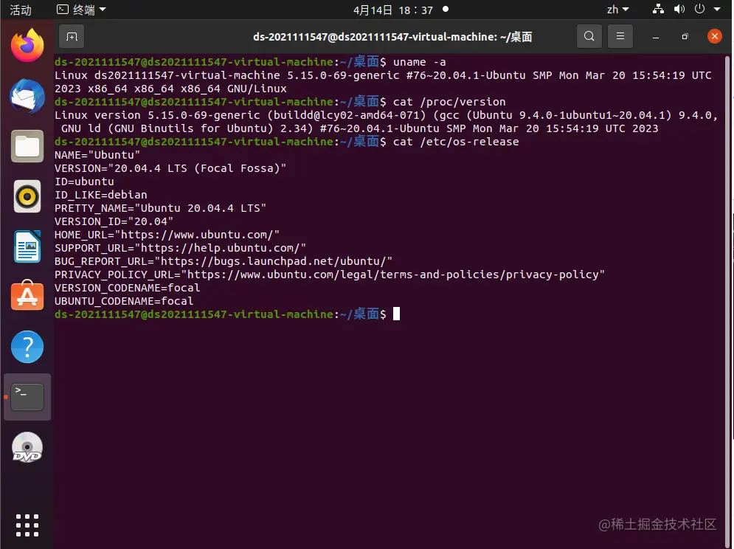Open the DVD disc icon
This screenshot has height=549, width=734.
pyautogui.click(x=27, y=447)
